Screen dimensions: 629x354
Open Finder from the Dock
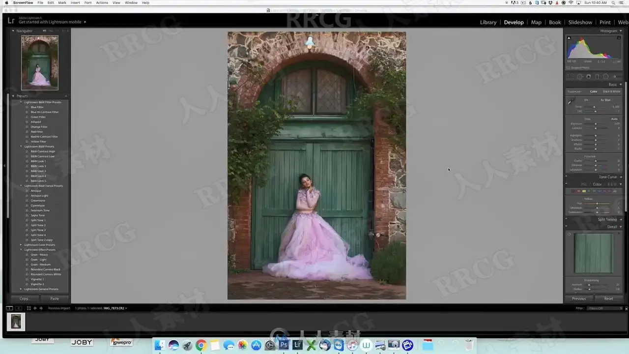click(160, 345)
